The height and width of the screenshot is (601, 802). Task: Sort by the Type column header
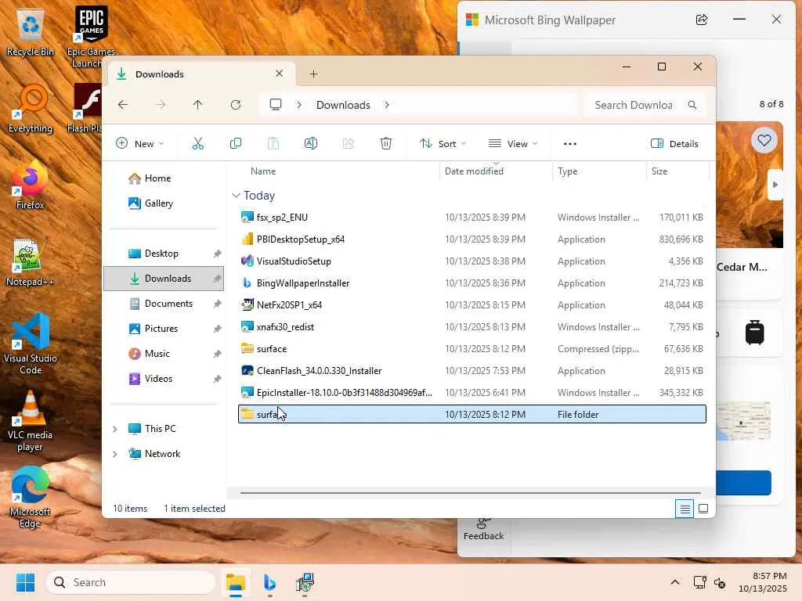(x=599, y=171)
